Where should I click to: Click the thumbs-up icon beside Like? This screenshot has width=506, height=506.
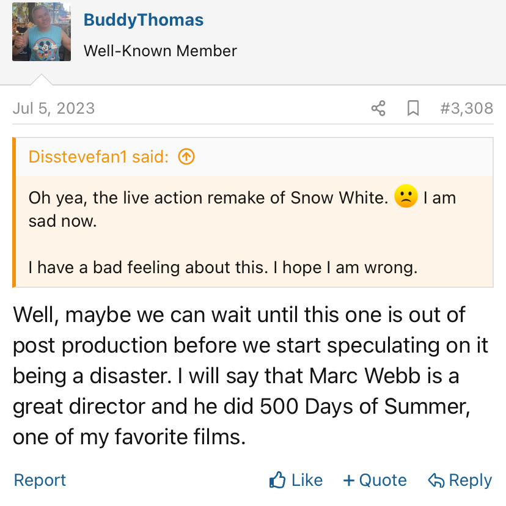coord(277,480)
